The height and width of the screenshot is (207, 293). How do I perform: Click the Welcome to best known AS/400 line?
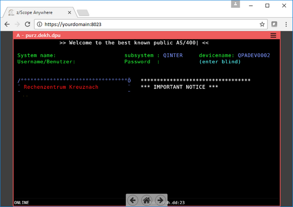[x=134, y=43]
